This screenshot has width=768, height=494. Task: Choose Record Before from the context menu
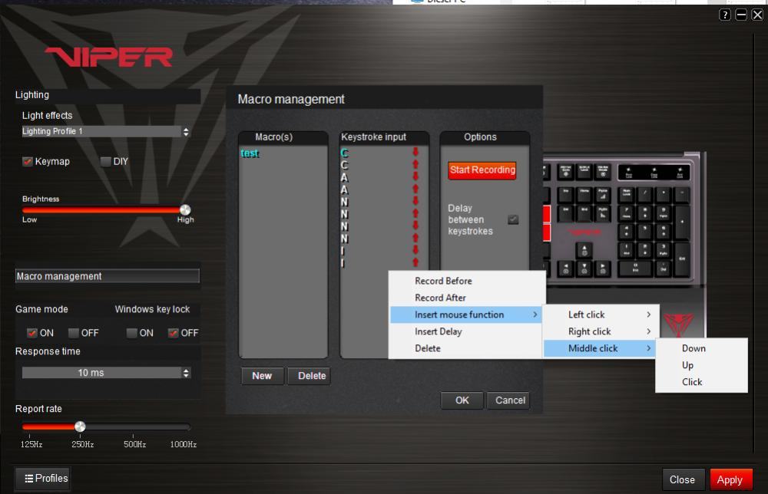point(467,281)
